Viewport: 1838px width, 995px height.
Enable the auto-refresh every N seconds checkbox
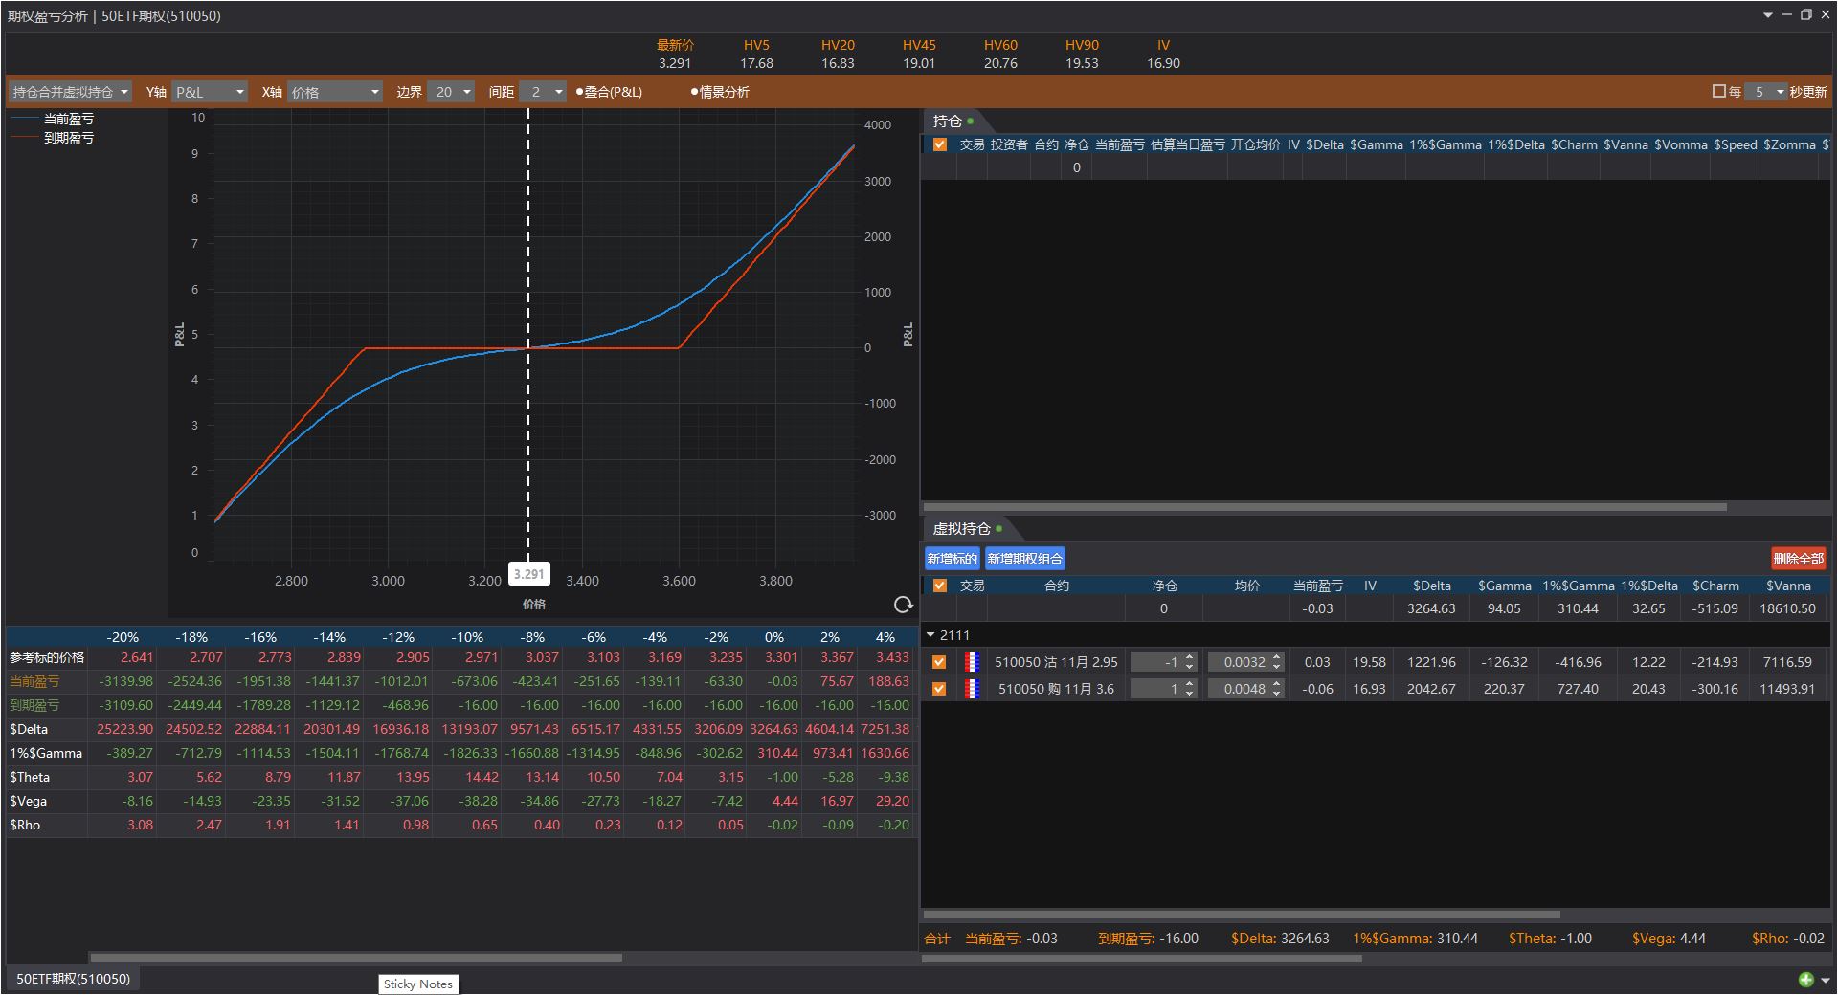(1718, 92)
